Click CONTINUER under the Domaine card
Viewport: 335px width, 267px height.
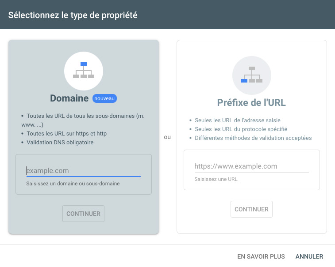point(83,214)
